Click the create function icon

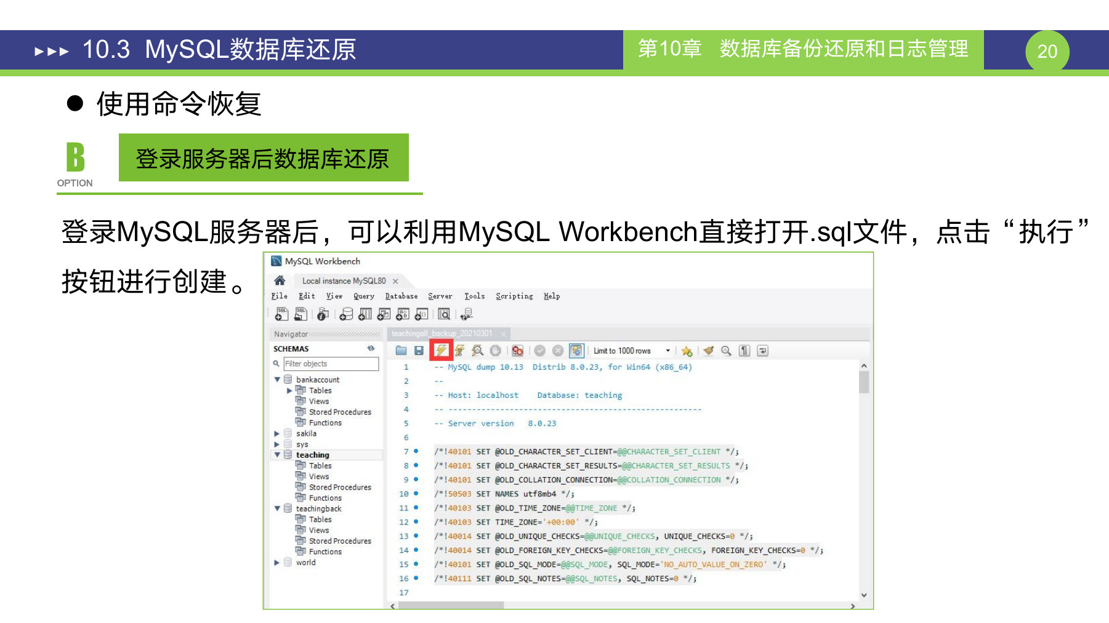[421, 314]
